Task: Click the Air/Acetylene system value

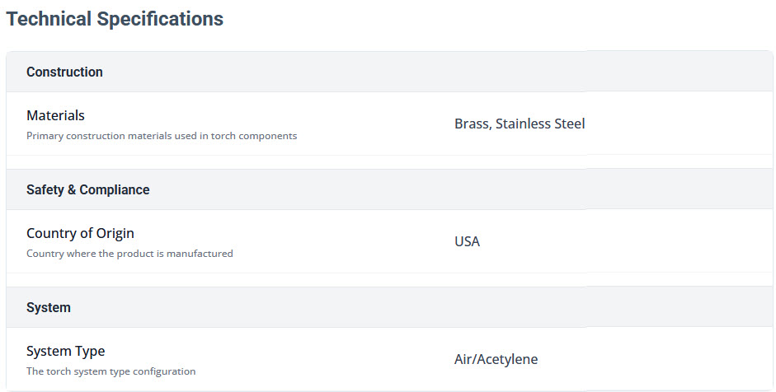Action: click(496, 360)
